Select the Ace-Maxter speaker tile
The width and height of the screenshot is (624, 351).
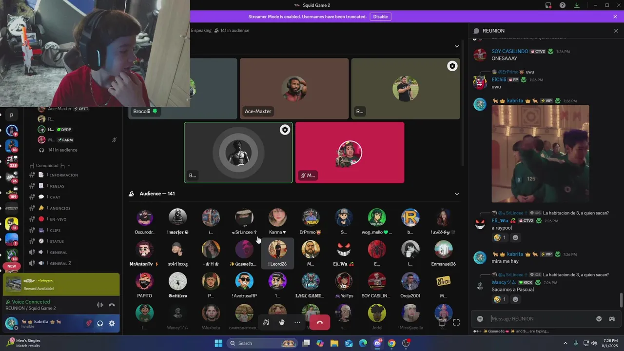coord(294,89)
